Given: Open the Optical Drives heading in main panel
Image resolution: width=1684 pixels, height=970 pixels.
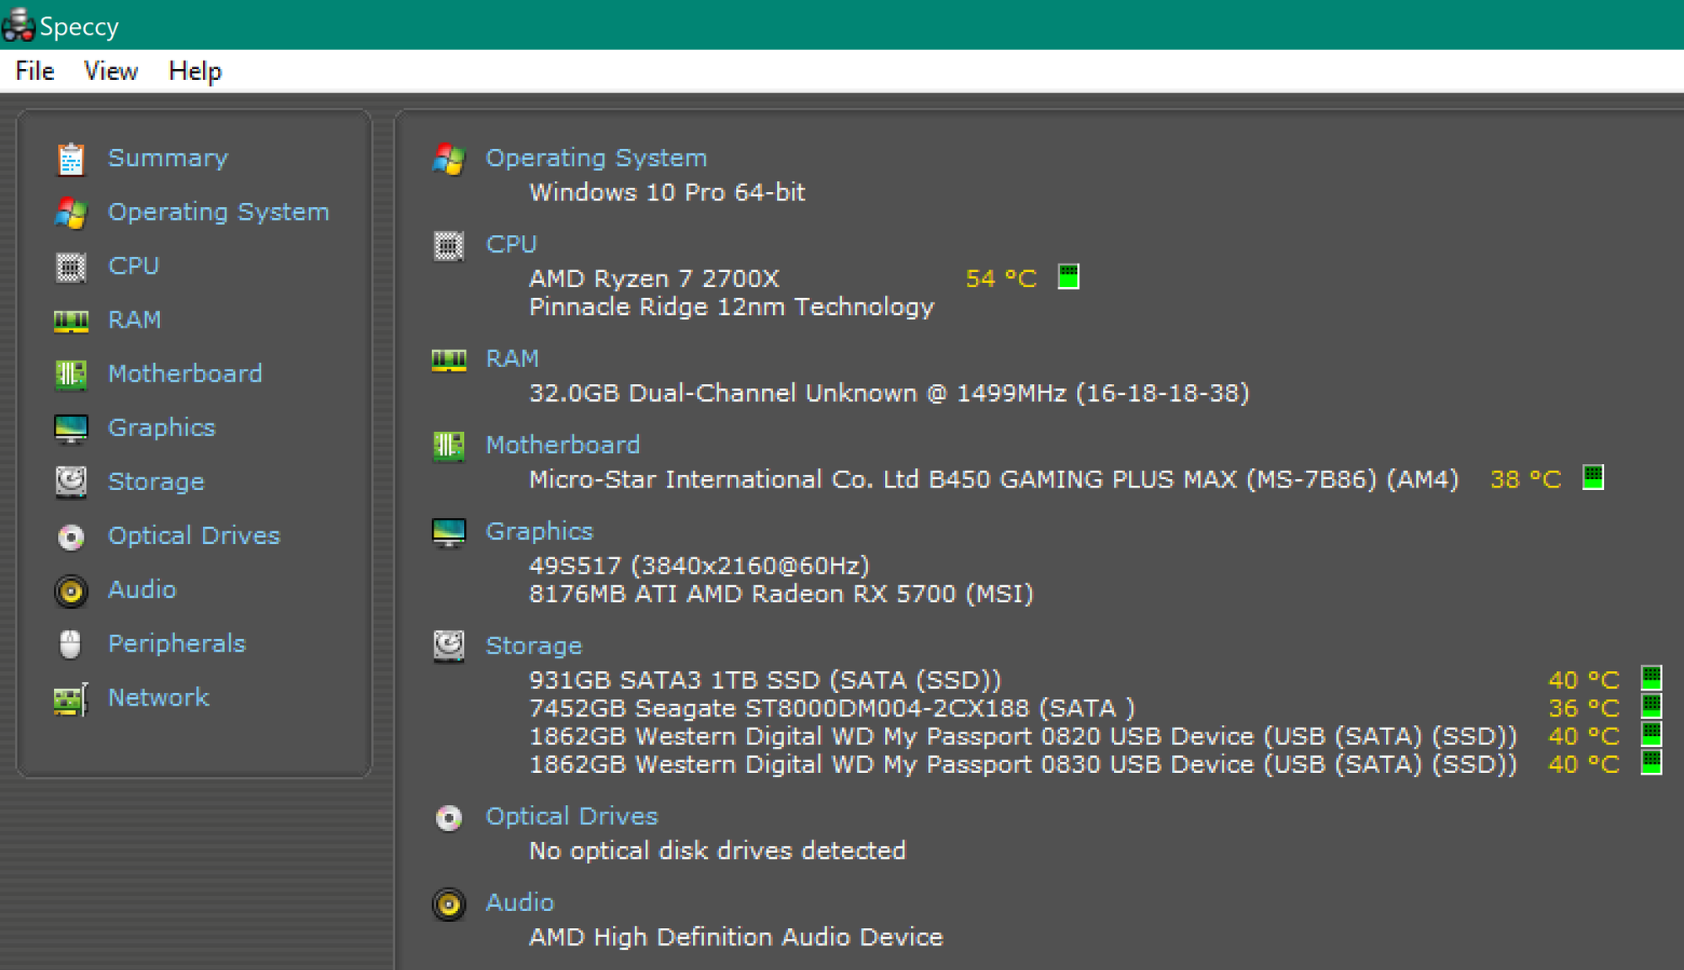Looking at the screenshot, I should pyautogui.click(x=571, y=816).
